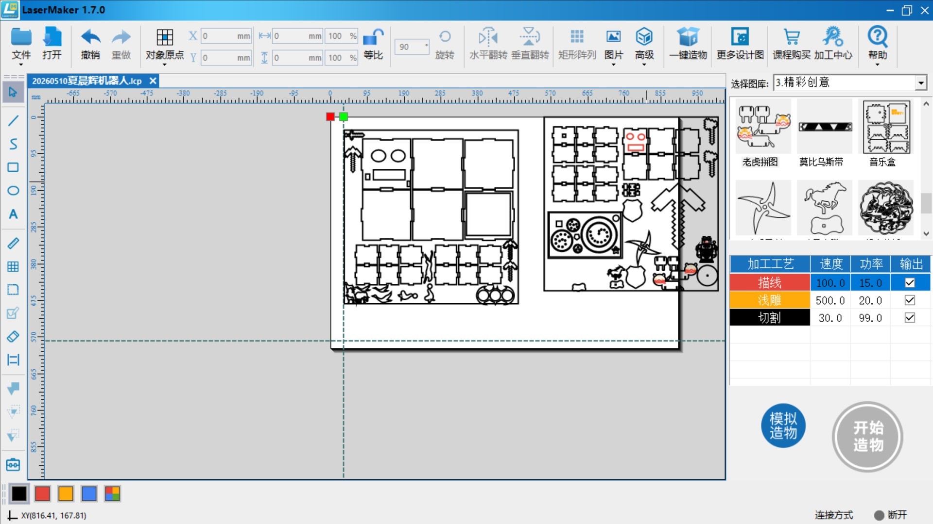Select the text tool A
This screenshot has height=524, width=933.
(x=13, y=214)
